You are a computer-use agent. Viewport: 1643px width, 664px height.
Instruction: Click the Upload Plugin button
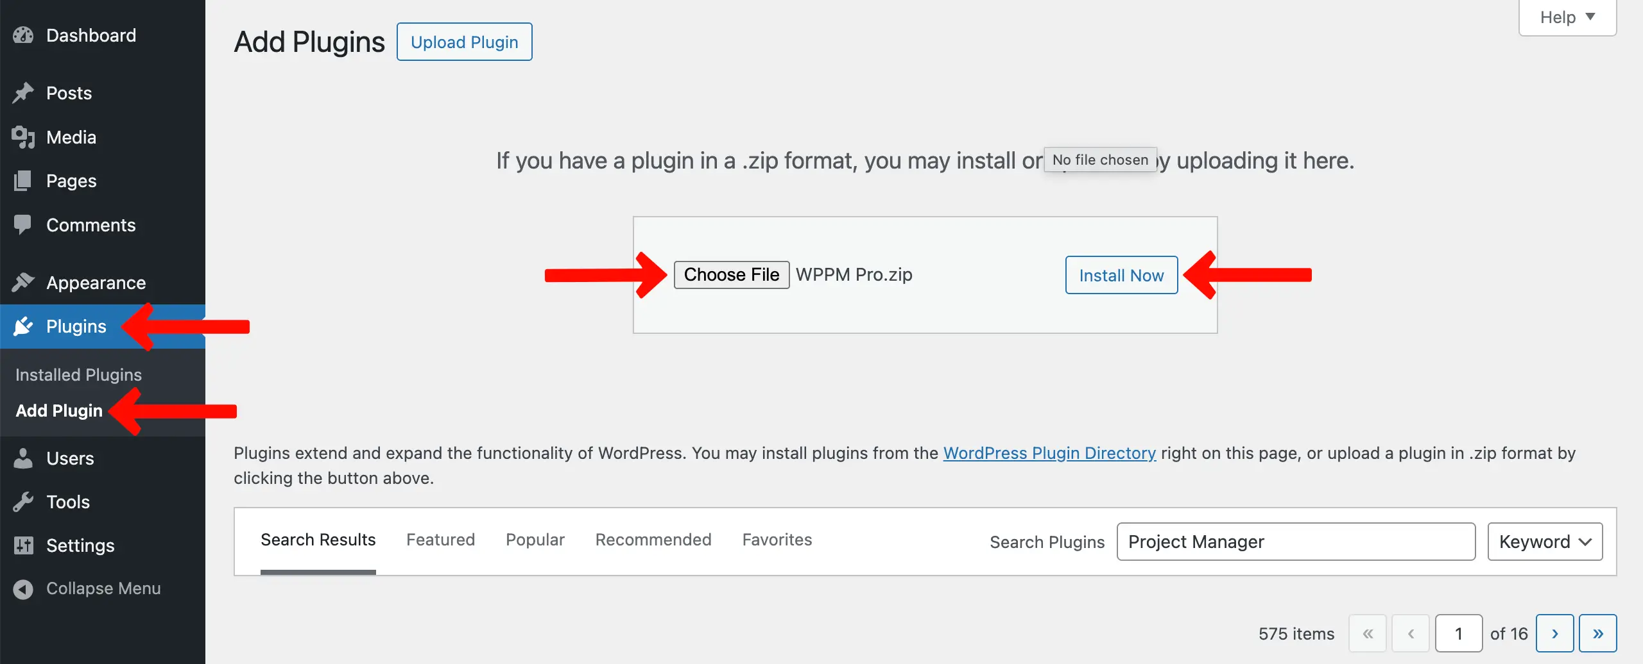coord(464,41)
